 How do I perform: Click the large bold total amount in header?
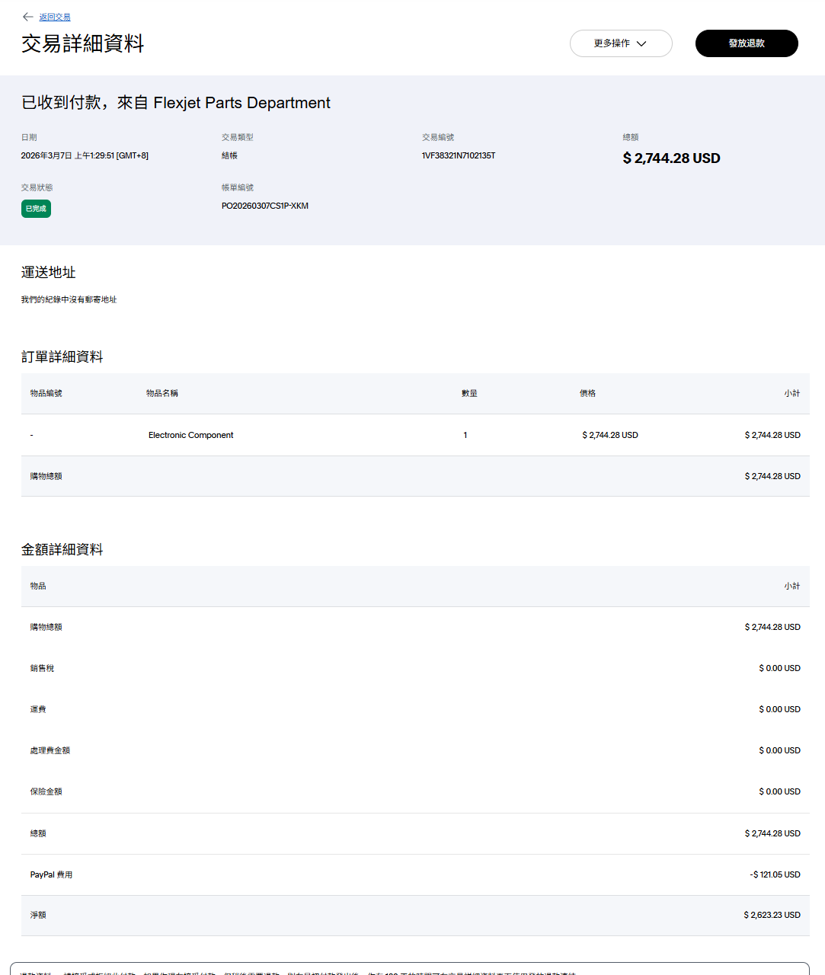coord(671,158)
